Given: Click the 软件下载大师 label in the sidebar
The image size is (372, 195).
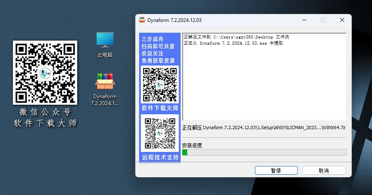Looking at the screenshot, I should coord(160,108).
